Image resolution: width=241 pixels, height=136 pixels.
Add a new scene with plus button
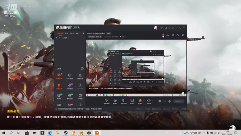point(83,33)
